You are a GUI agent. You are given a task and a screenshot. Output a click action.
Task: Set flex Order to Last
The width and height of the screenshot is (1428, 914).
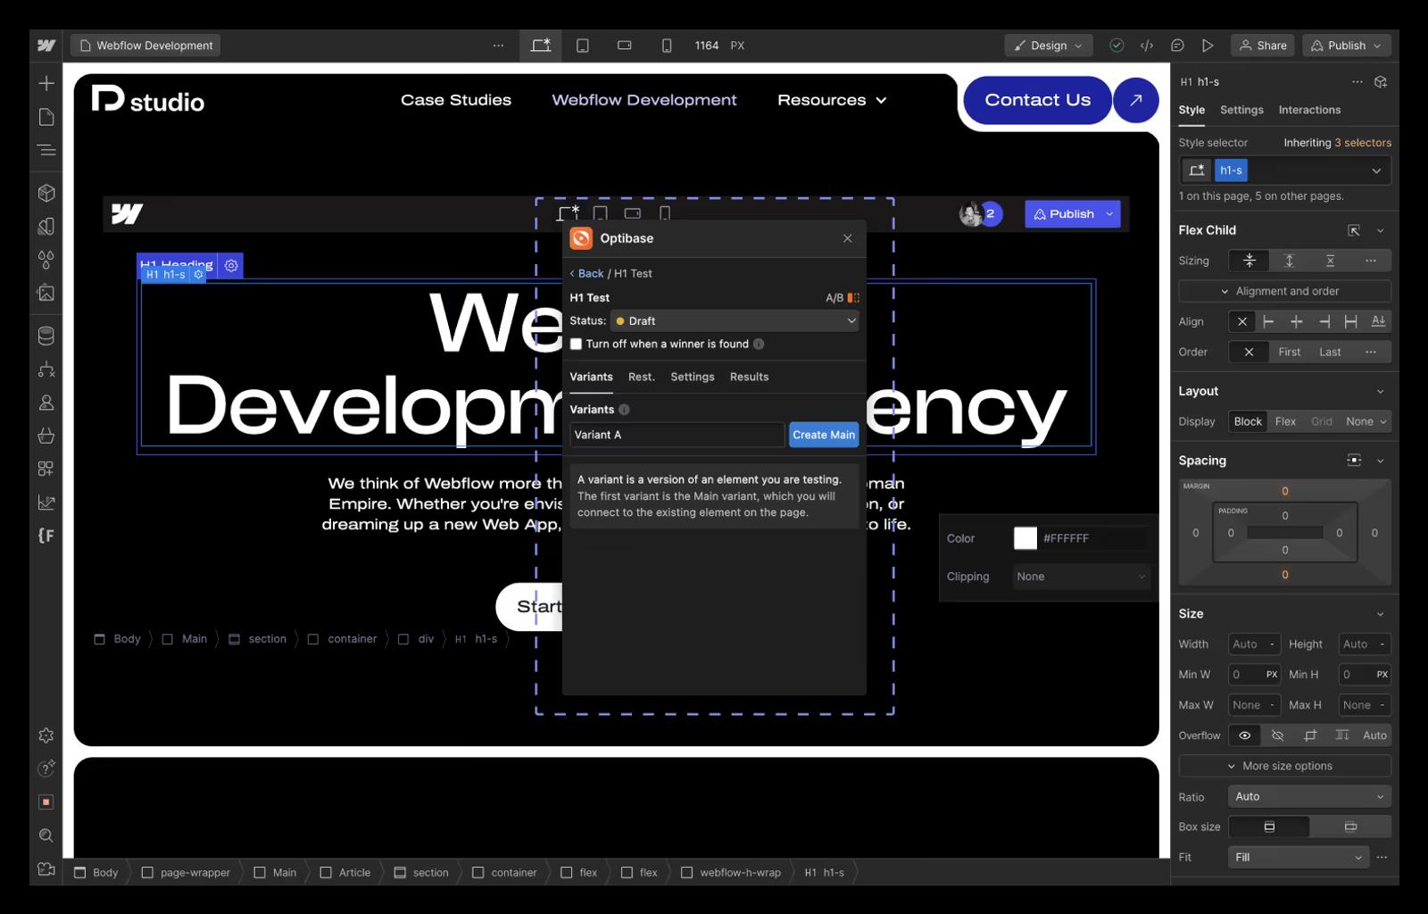point(1330,352)
